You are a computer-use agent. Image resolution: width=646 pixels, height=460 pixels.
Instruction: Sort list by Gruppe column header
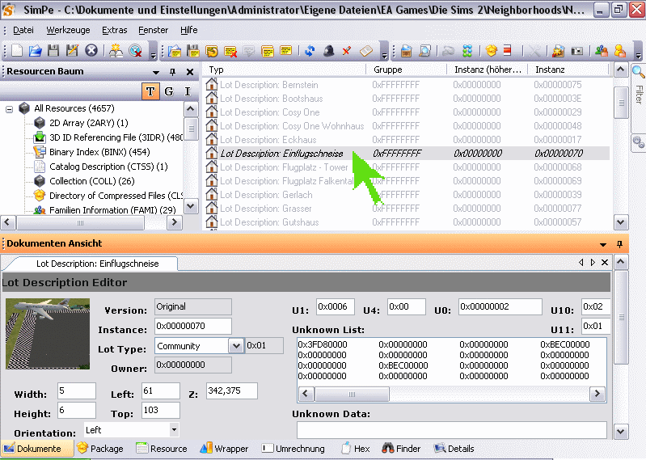pos(388,70)
